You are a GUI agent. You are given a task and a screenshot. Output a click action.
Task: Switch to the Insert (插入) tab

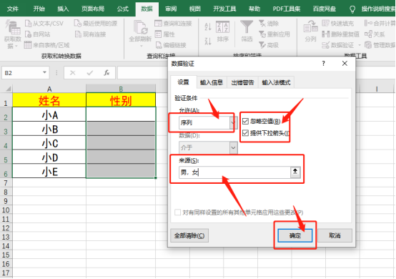click(x=63, y=9)
